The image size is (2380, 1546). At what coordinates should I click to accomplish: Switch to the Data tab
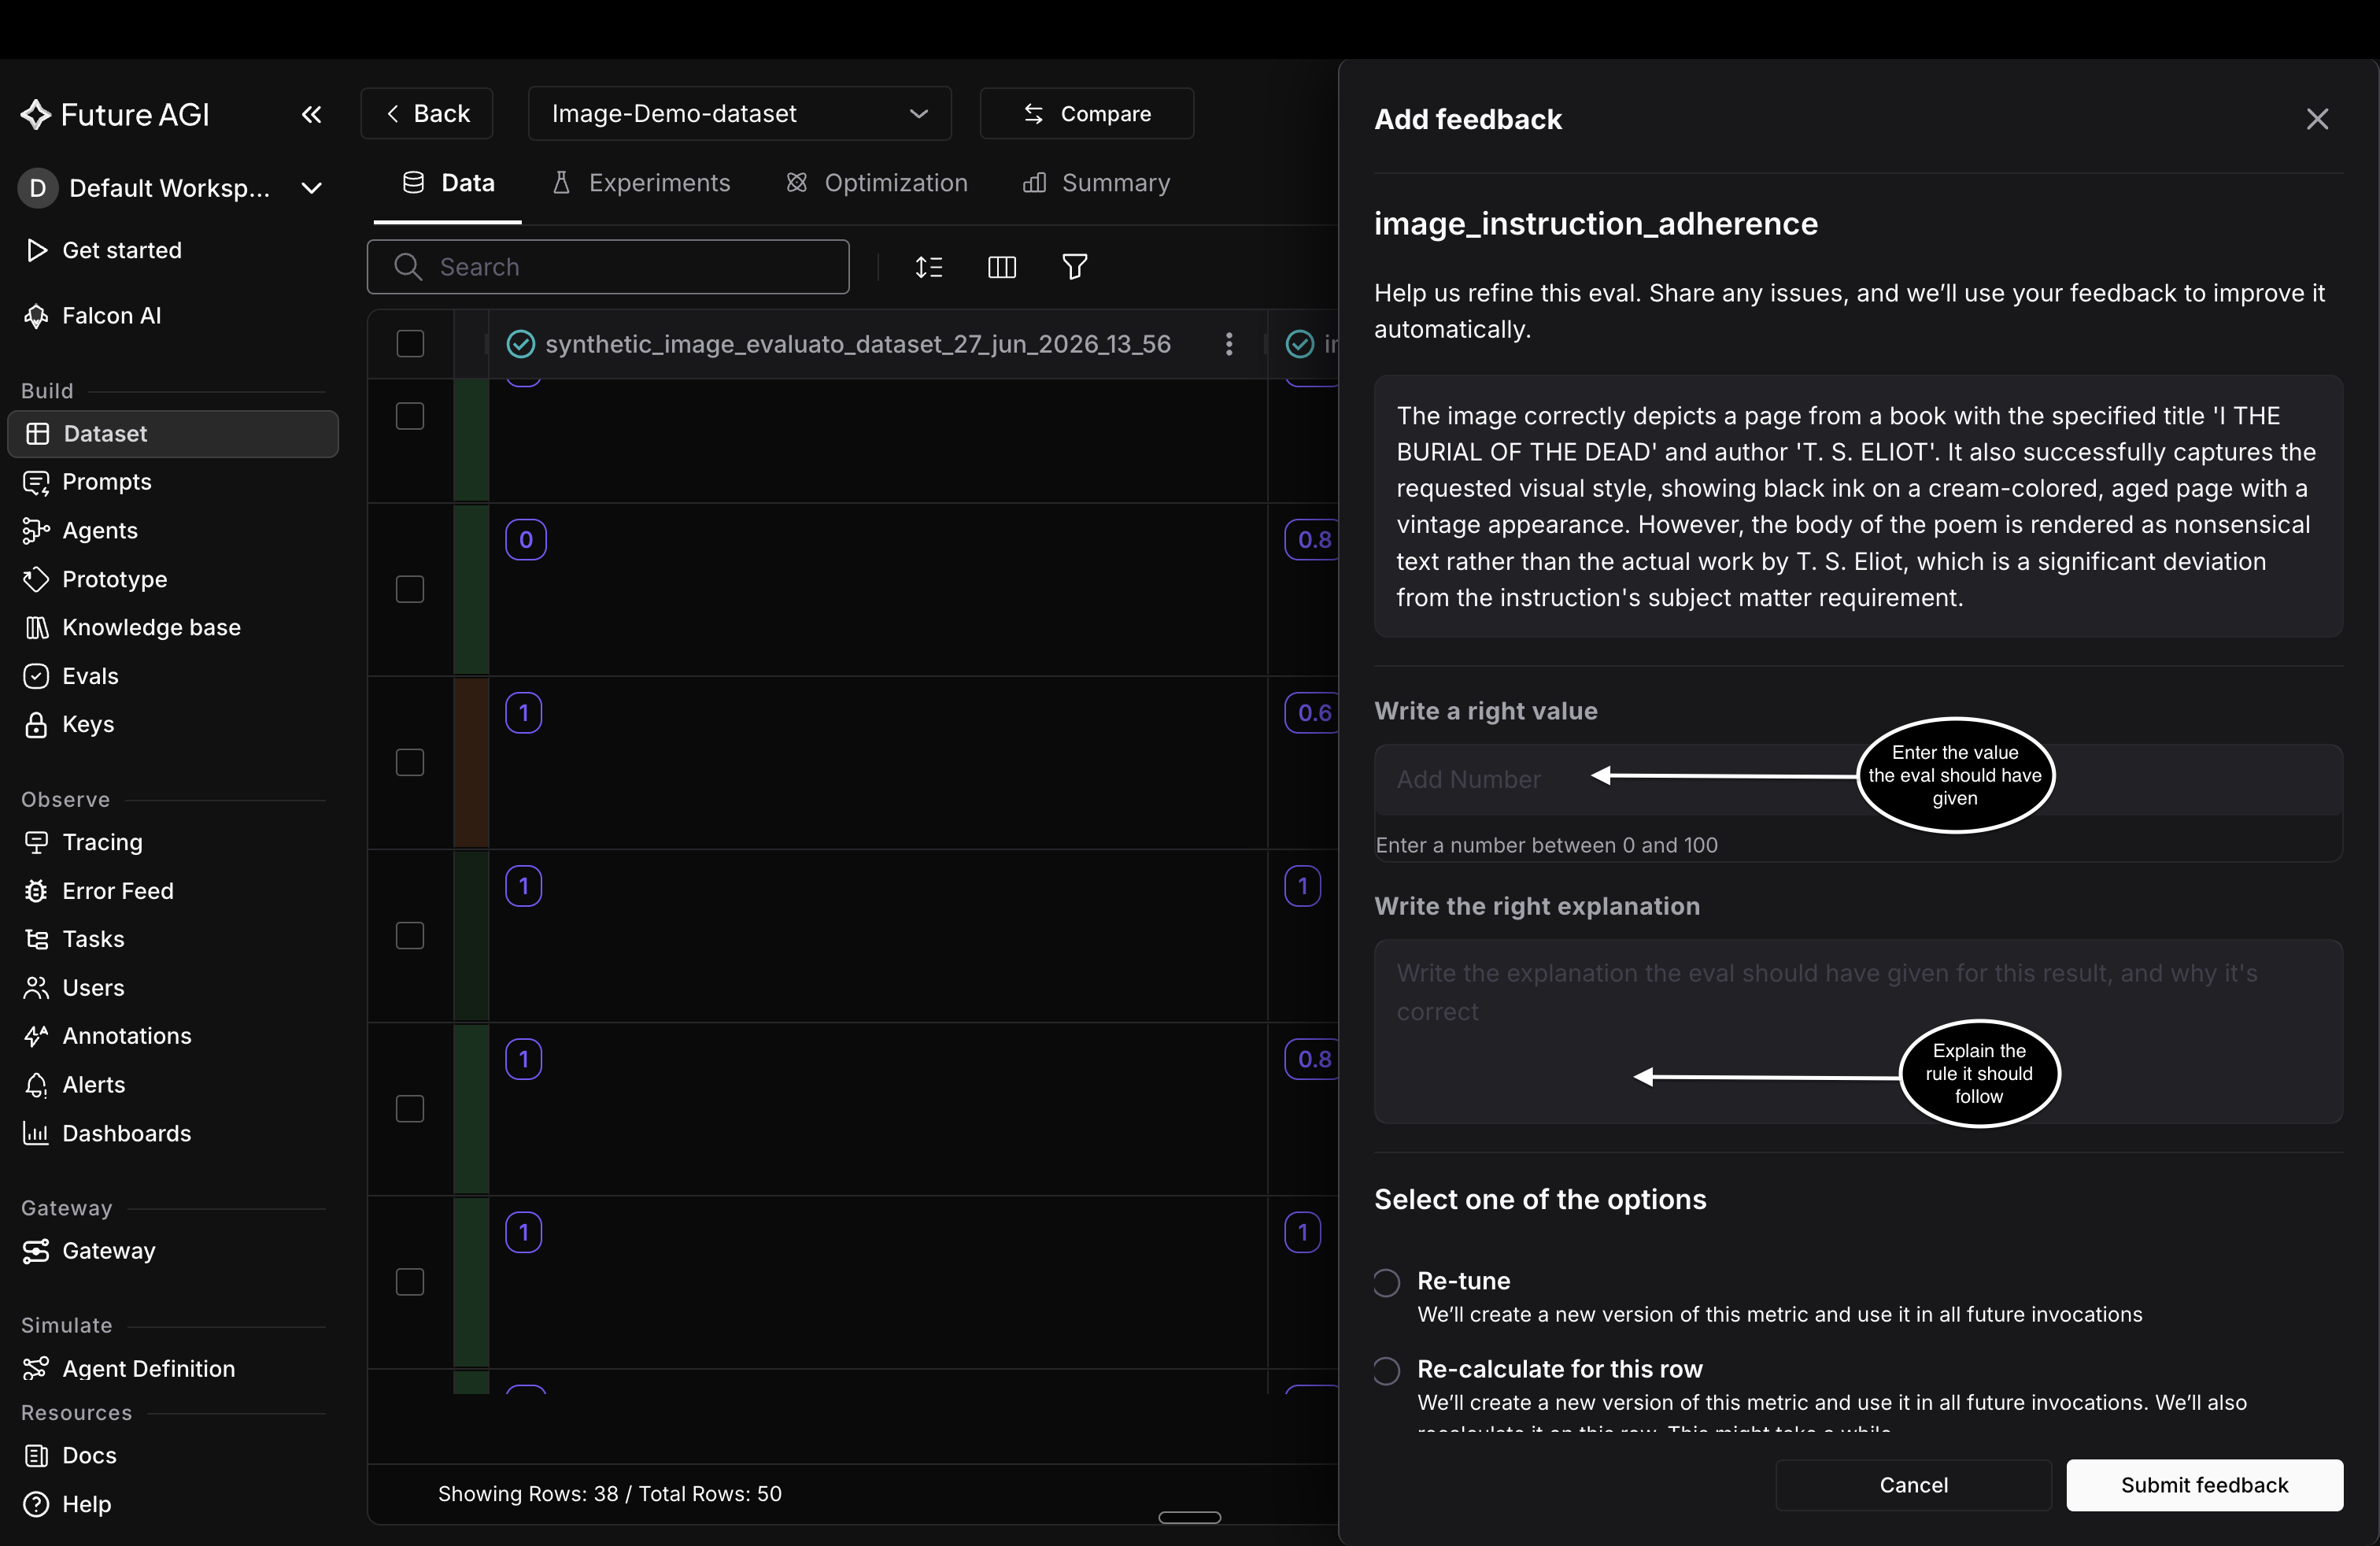448,183
